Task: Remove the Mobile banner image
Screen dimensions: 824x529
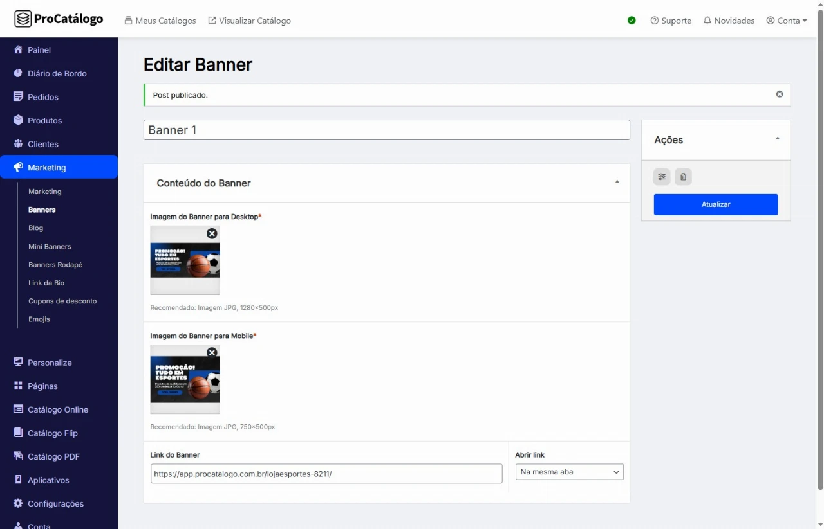Action: 212,352
